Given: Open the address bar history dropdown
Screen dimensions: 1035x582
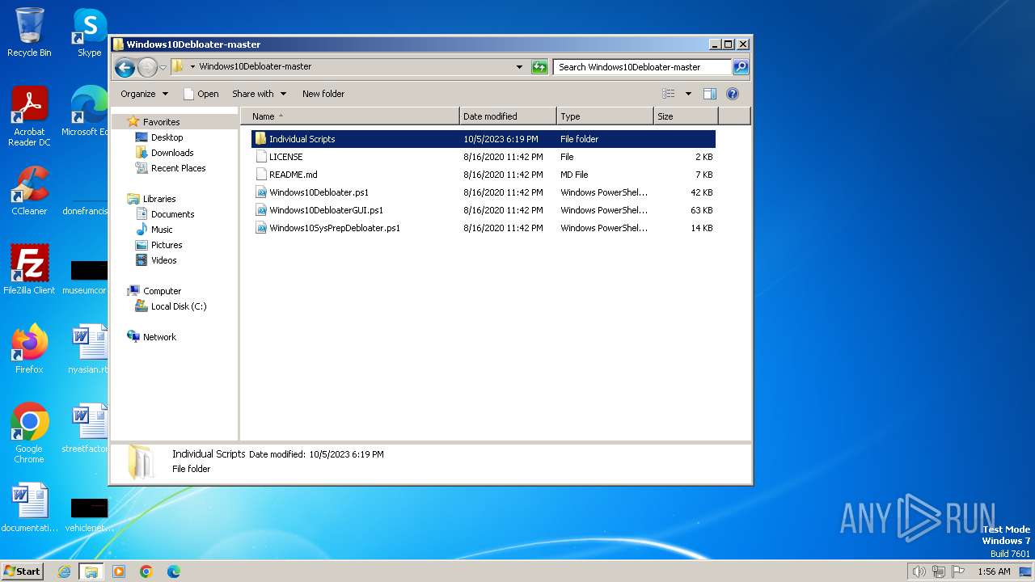Looking at the screenshot, I should click(519, 67).
